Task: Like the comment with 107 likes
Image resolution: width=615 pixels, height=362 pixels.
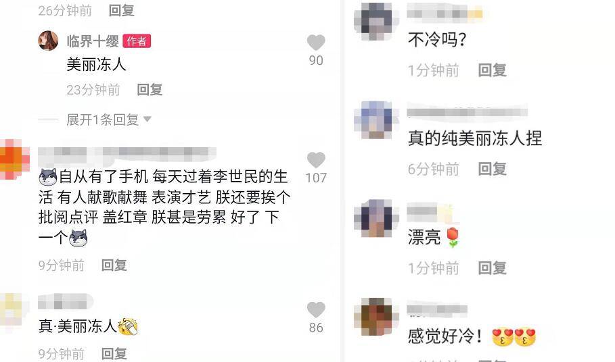Action: tap(316, 159)
